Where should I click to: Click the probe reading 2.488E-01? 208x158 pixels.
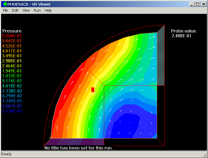pos(181,36)
